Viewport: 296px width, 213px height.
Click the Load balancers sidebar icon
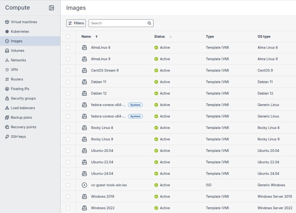coord(7,108)
